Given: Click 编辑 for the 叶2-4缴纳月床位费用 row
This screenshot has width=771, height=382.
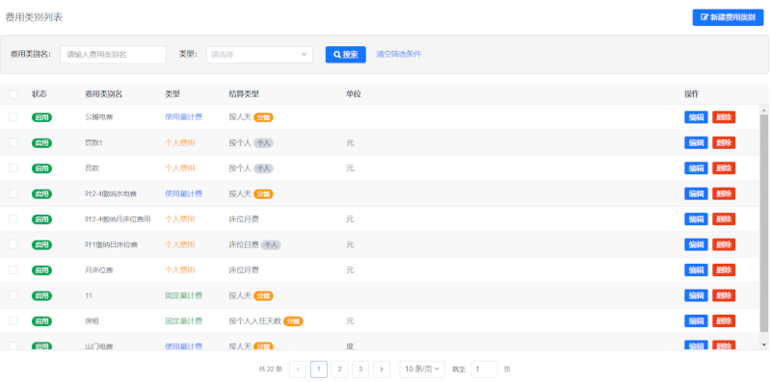Looking at the screenshot, I should [x=696, y=219].
